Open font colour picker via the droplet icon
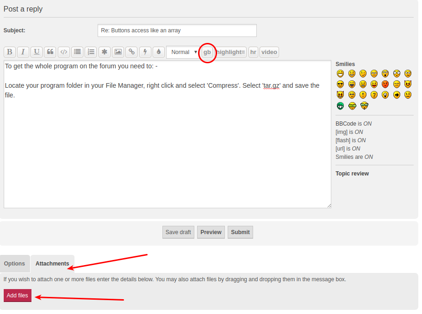 [159, 52]
